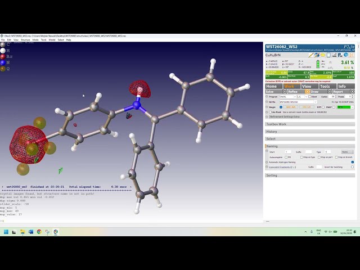Click the report image icon left of P
Image resolution: width=360 pixels, height=270 pixels.
pyautogui.click(x=334, y=55)
